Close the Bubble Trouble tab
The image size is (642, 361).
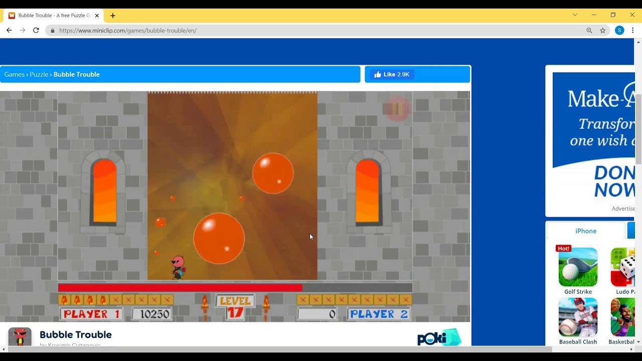click(97, 16)
